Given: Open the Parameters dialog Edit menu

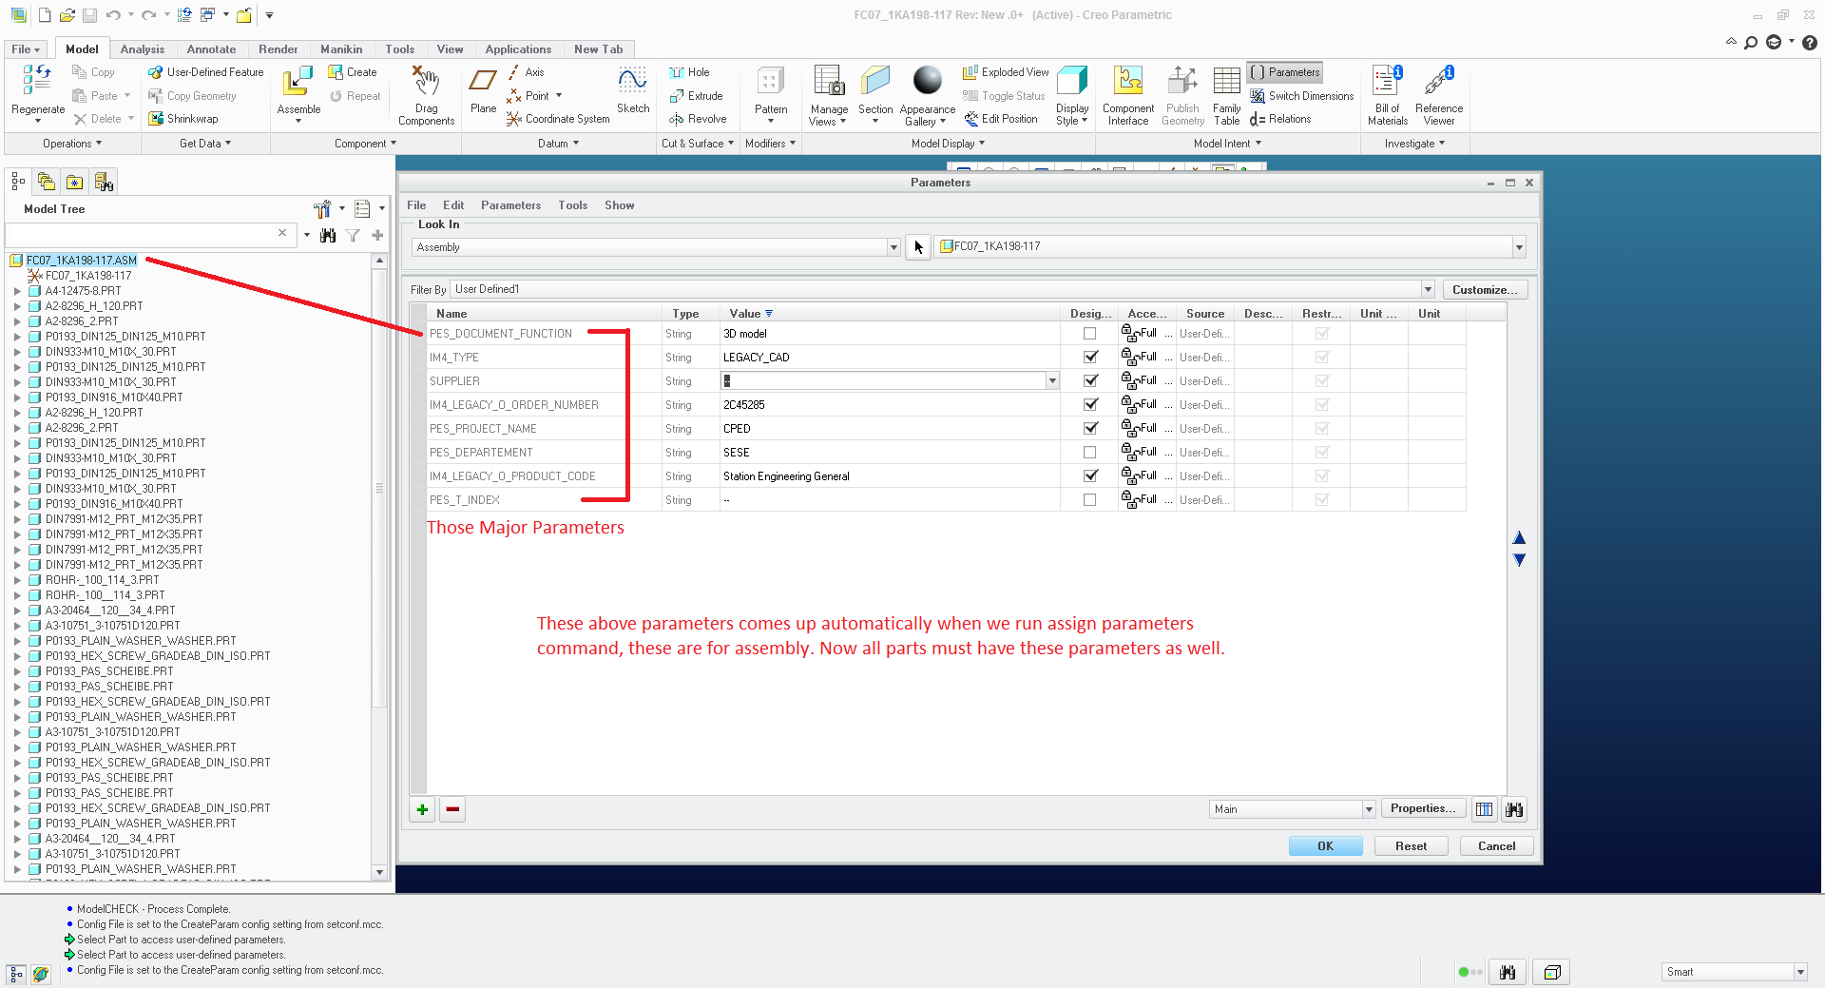Looking at the screenshot, I should coord(453,205).
